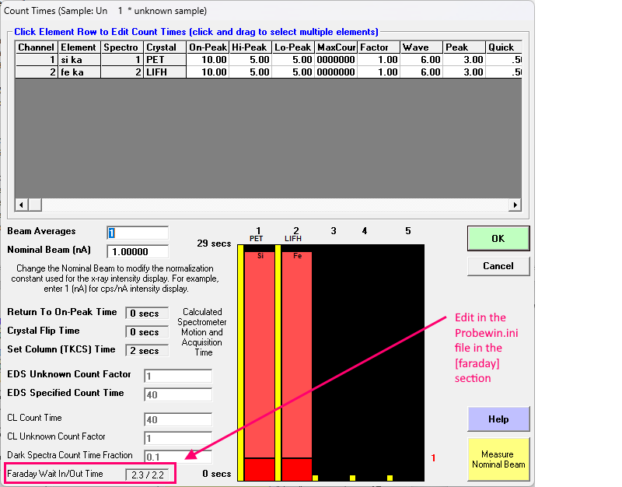The width and height of the screenshot is (622, 487).
Task: Click the Faraday Wait In/Out Time value
Action: pos(147,474)
